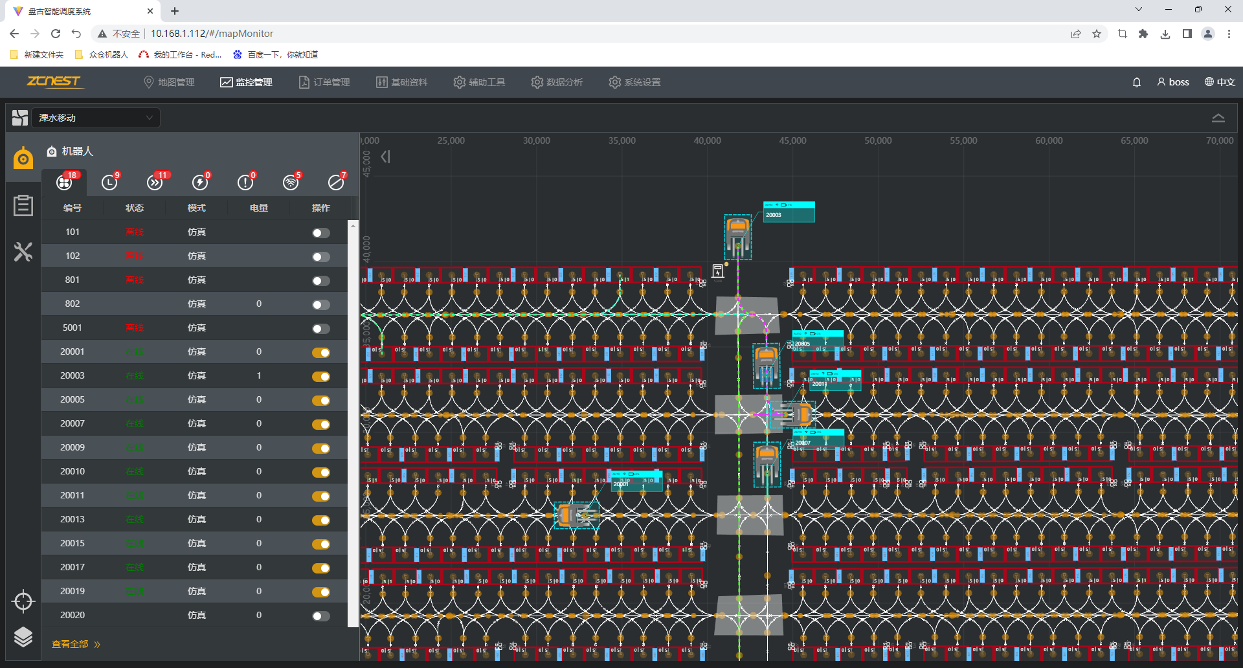1243x668 pixels.
Task: Select the disabled filter with badge 7
Action: pos(336,182)
